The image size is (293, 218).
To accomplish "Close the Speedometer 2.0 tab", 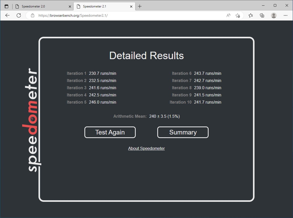I will coord(70,6).
